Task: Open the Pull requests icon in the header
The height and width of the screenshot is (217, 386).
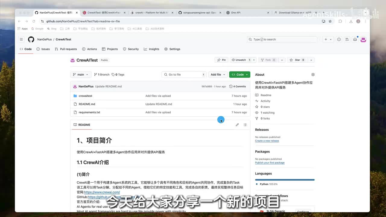Action: 347,39
